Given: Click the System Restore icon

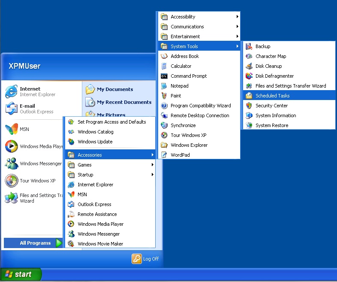Looking at the screenshot, I should click(x=249, y=125).
